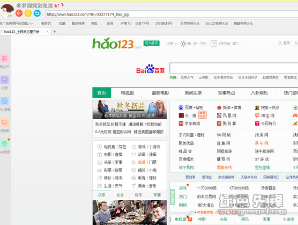Open the 优酷 bookmark

62,24
